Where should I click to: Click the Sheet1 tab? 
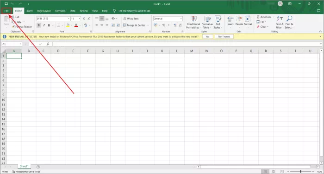pyautogui.click(x=24, y=166)
